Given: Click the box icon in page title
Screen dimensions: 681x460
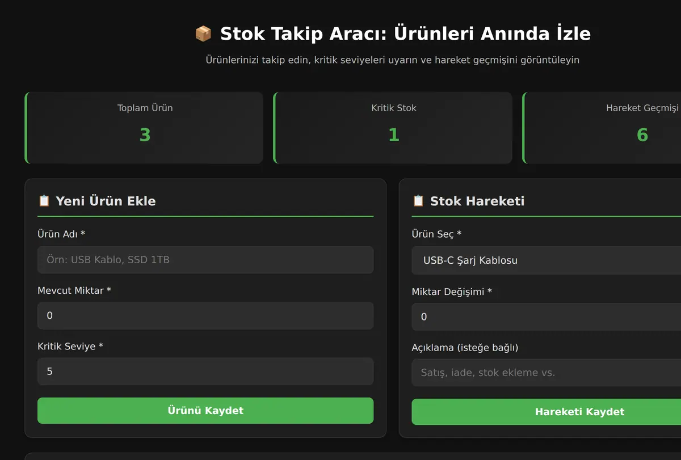Looking at the screenshot, I should click(x=203, y=33).
